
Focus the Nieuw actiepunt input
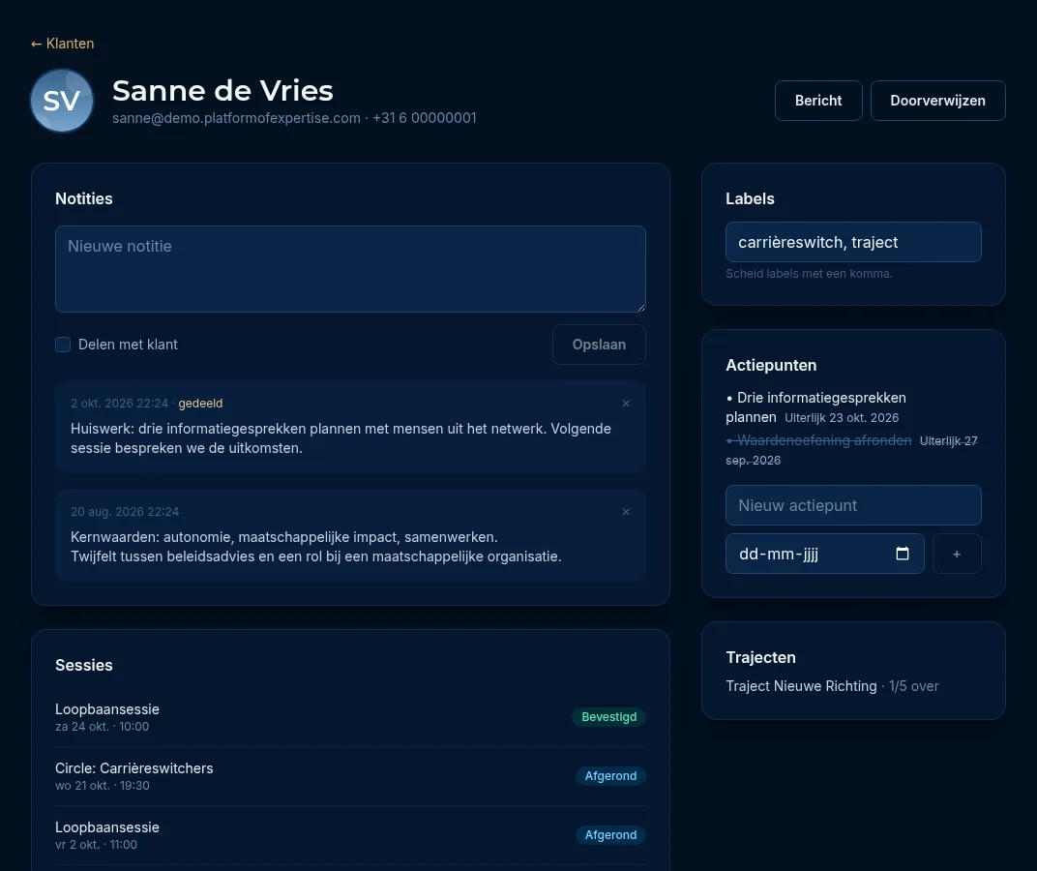pyautogui.click(x=853, y=505)
